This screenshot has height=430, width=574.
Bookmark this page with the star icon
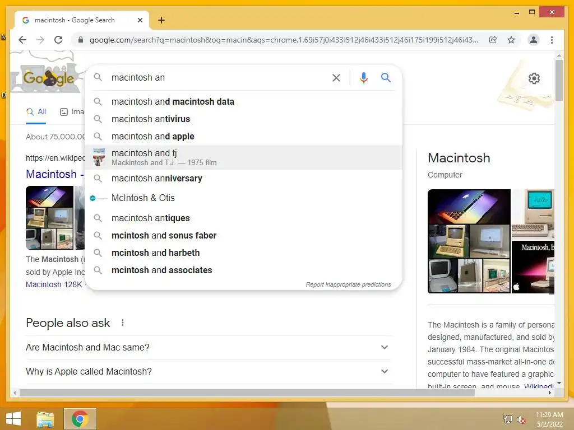coord(511,40)
